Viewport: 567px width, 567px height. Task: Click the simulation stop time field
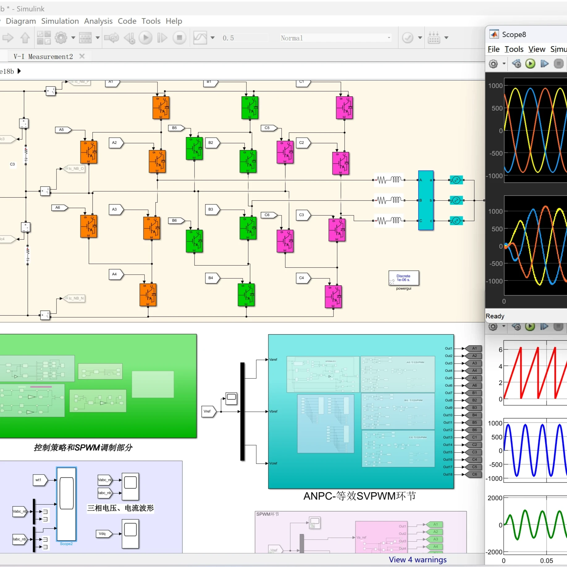pos(245,38)
